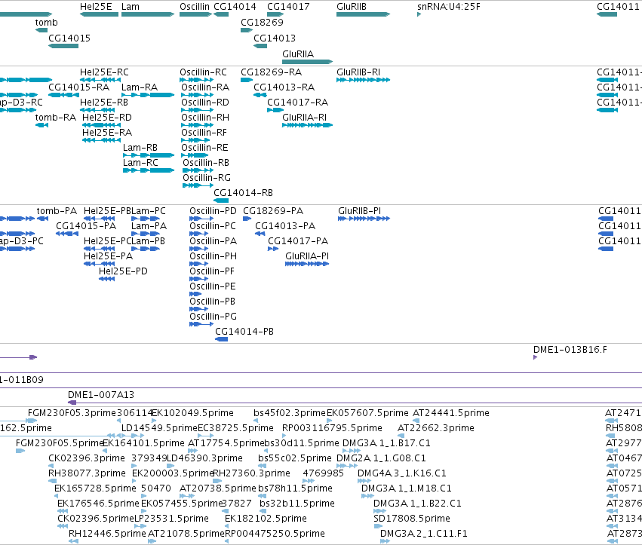Select the RP003116795.5prime EST label
This screenshot has height=545, width=642.
(x=332, y=428)
